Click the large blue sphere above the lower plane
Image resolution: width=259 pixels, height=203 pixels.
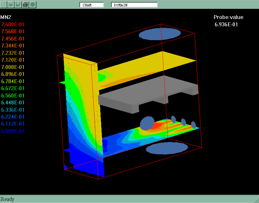[x=147, y=123]
